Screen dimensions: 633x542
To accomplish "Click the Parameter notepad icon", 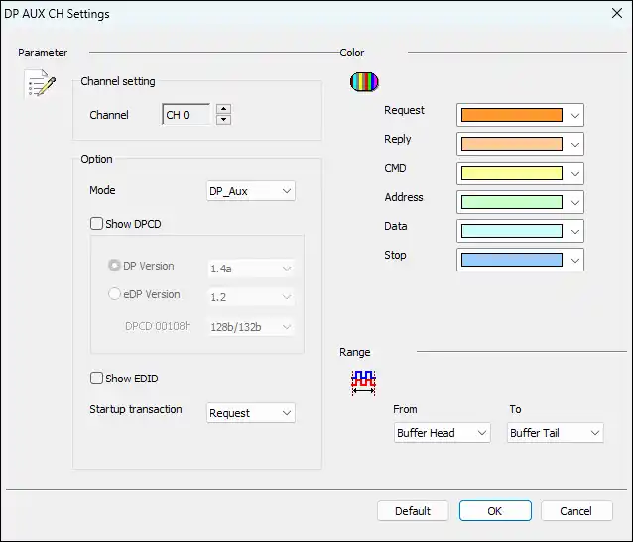I will [x=40, y=84].
